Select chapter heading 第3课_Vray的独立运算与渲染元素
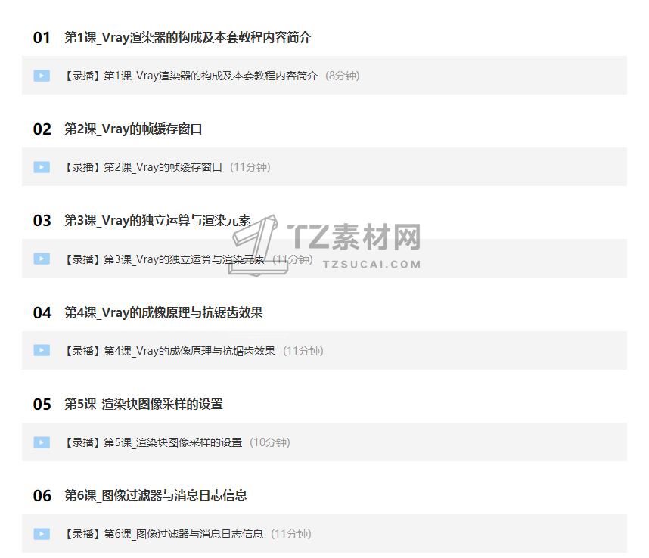The height and width of the screenshot is (558, 649). [x=157, y=221]
